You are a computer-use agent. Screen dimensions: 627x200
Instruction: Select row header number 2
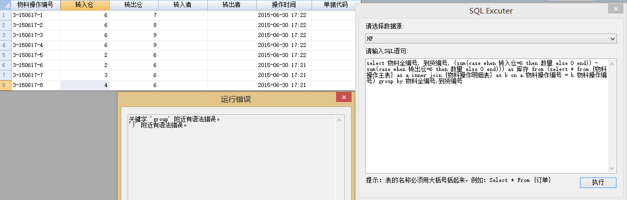tap(5, 25)
